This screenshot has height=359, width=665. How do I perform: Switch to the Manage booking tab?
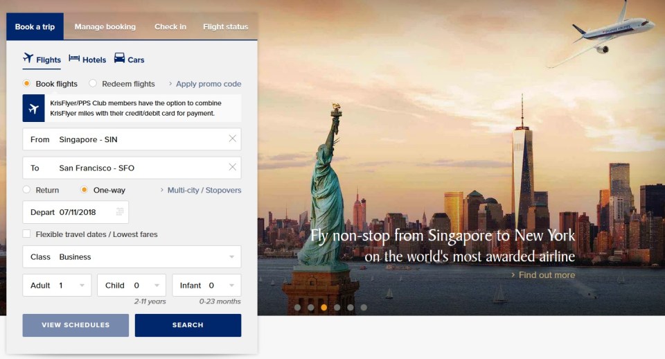click(x=105, y=26)
